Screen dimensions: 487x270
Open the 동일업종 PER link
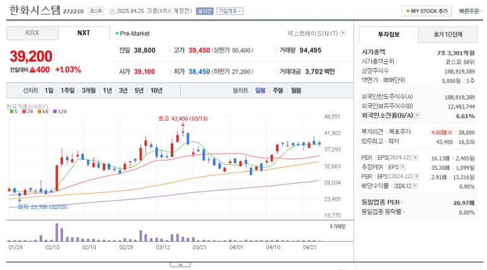pyautogui.click(x=382, y=203)
